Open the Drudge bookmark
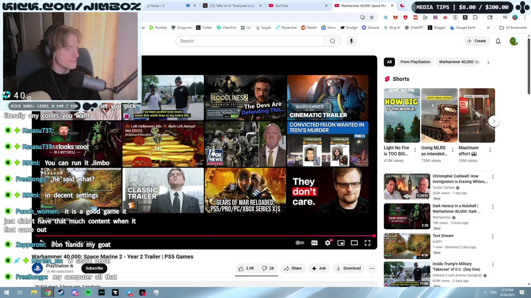Screen dimensions: 531x298 (348, 28)
